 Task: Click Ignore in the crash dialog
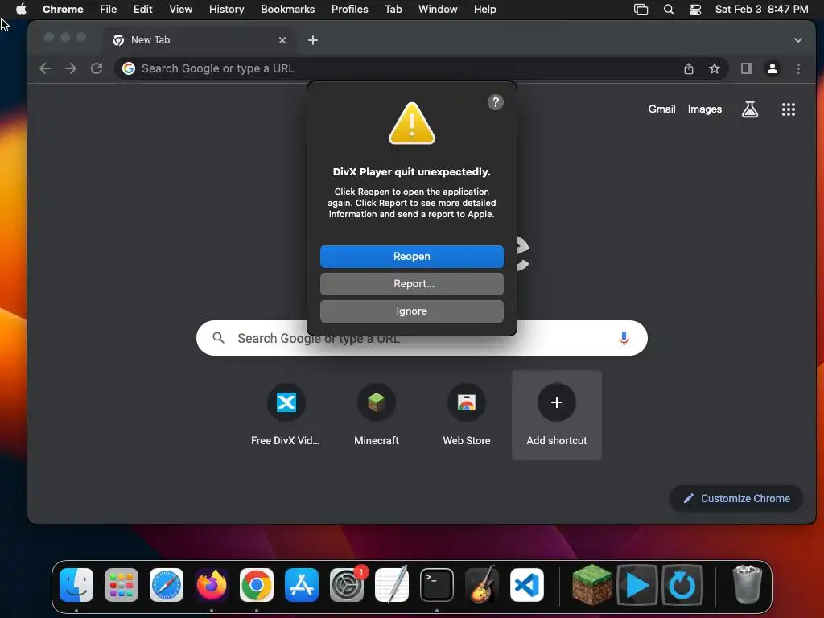click(x=411, y=311)
